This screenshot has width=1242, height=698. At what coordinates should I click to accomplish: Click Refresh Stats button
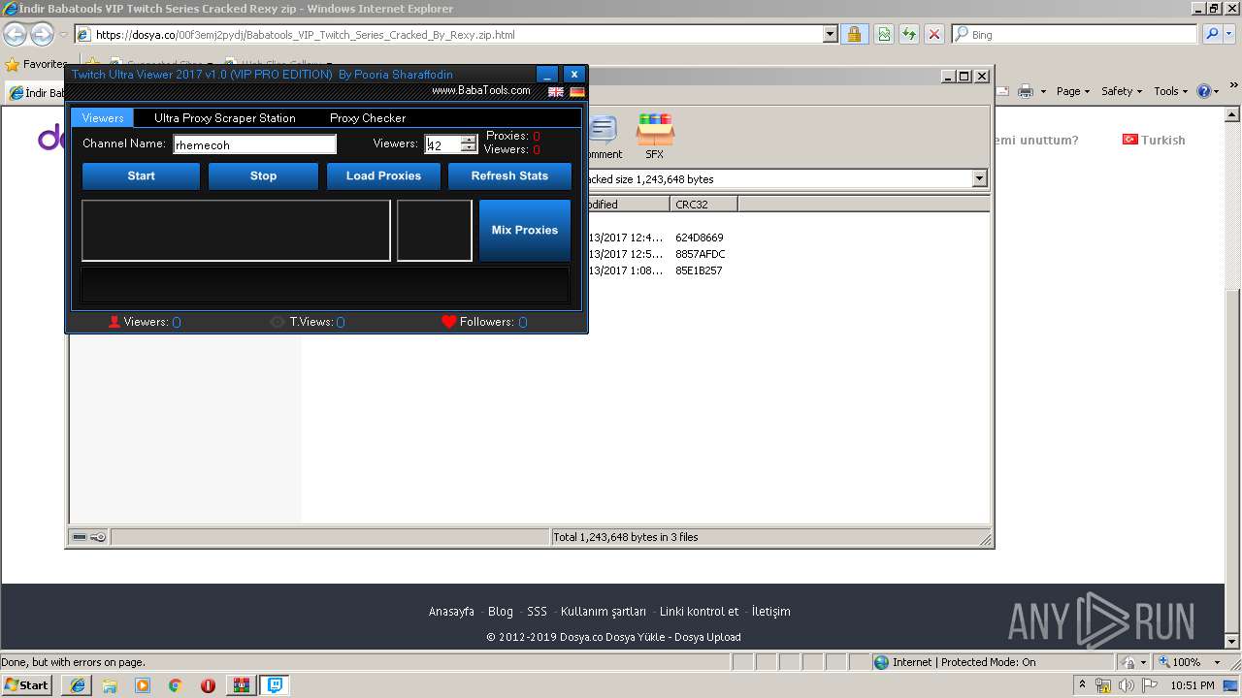[509, 175]
